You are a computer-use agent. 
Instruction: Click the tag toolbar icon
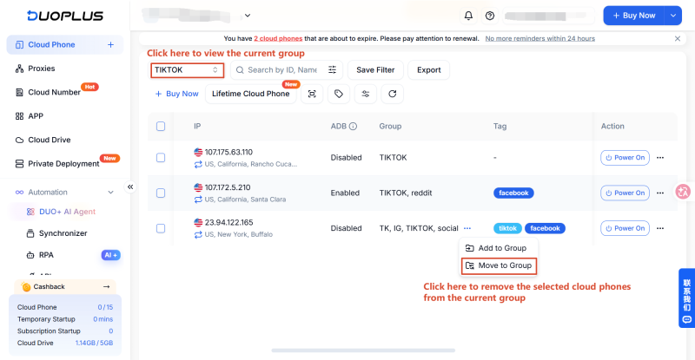pos(339,94)
